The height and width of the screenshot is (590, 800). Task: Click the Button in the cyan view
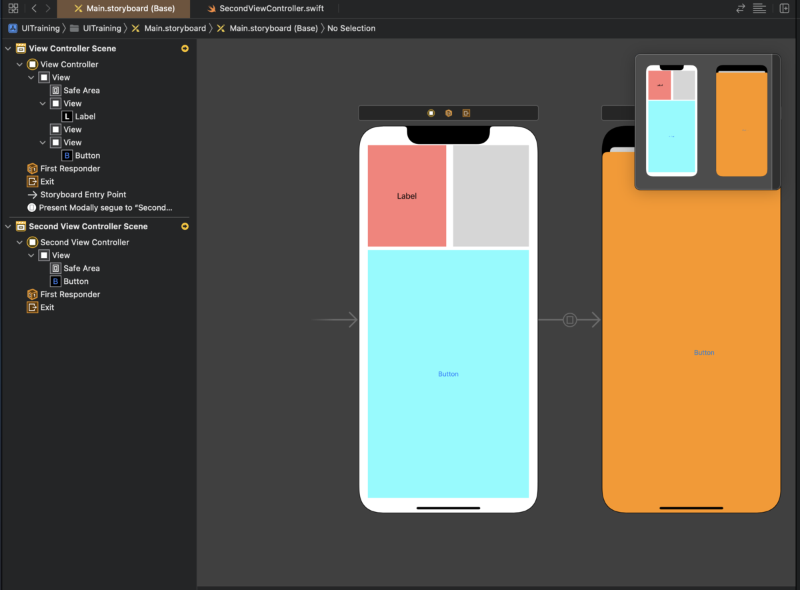click(448, 374)
